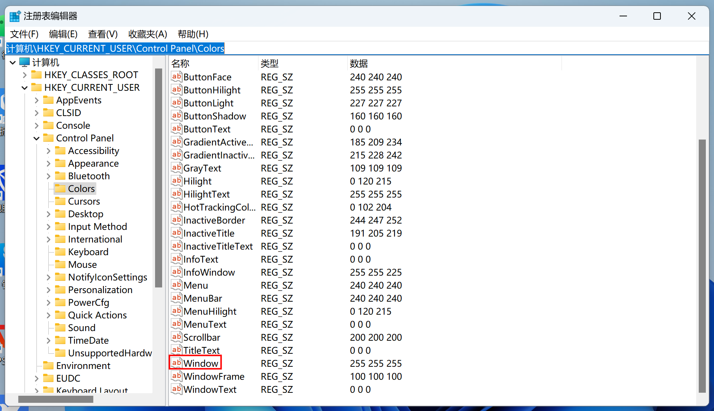Open the 文件(F) menu
Screen dimensions: 714x411
click(24, 34)
